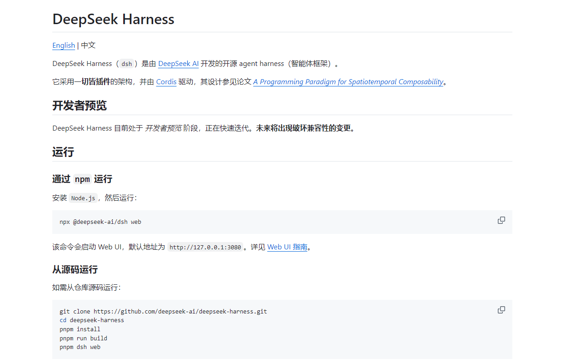571x364 pixels.
Task: Click the italic 开发者预览 phrase
Action: pyautogui.click(x=163, y=128)
